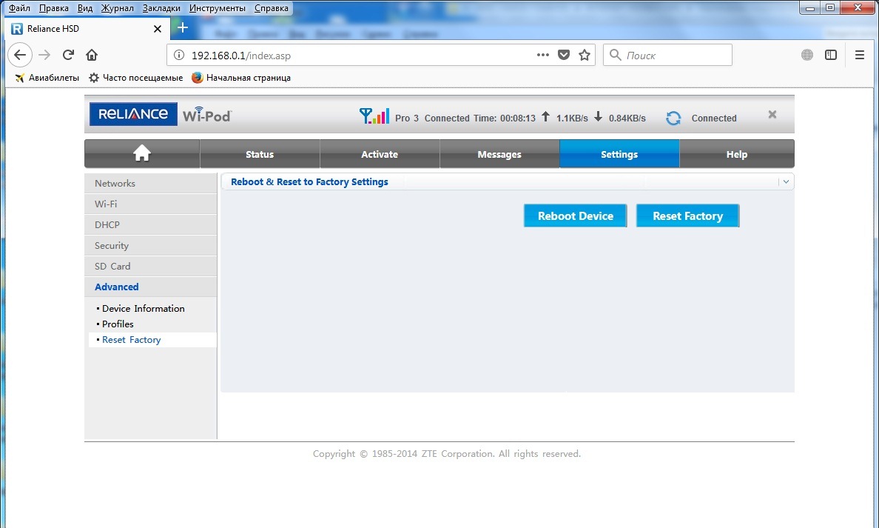Reload the page with the refresh icon
Image resolution: width=879 pixels, height=528 pixels.
tap(68, 55)
